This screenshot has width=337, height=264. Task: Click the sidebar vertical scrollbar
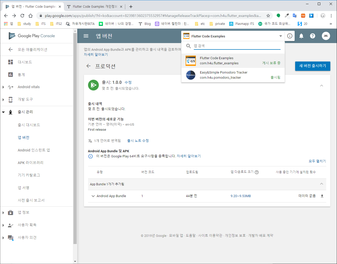[75, 138]
